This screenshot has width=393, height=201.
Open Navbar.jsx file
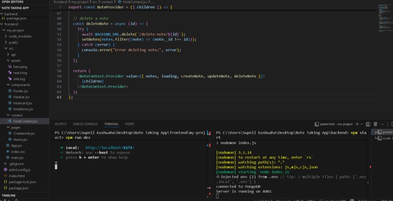click(24, 97)
